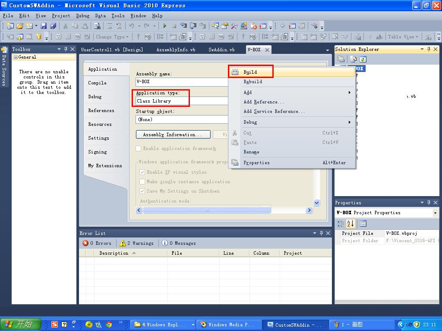Toggle Enable application framework checkbox
The image size is (442, 331).
[x=139, y=148]
